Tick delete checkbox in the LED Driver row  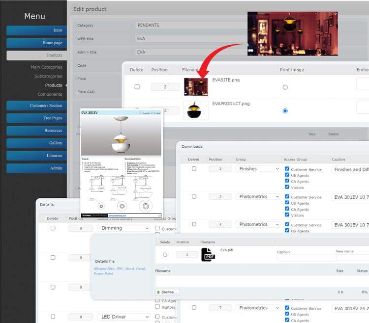click(x=53, y=317)
